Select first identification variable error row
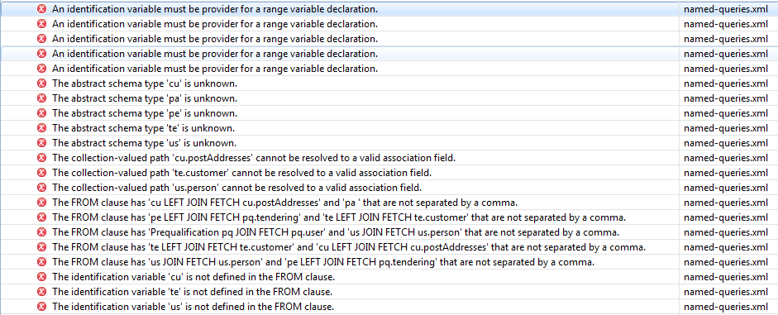 click(x=389, y=9)
